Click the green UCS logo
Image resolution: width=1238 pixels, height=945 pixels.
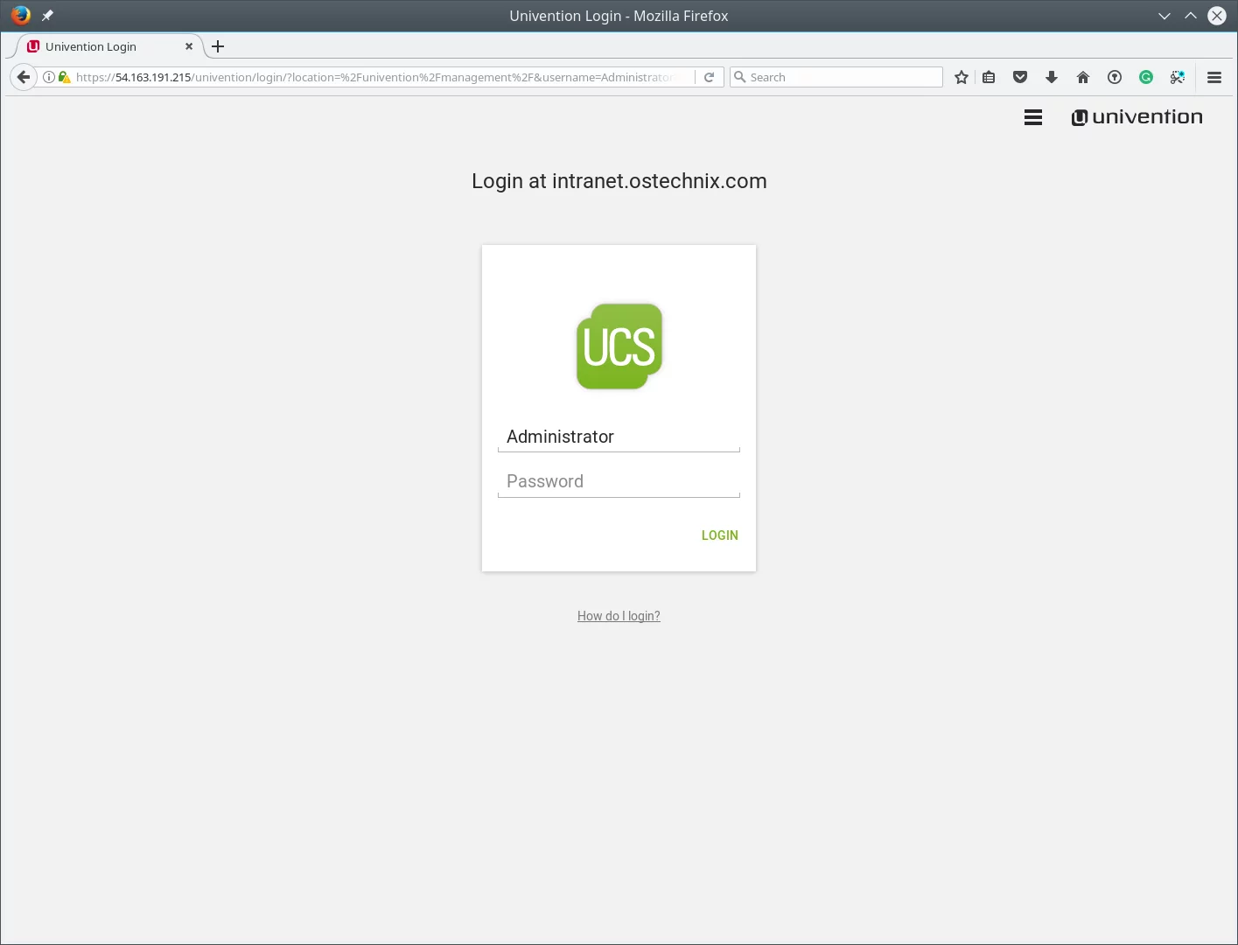[x=619, y=346]
